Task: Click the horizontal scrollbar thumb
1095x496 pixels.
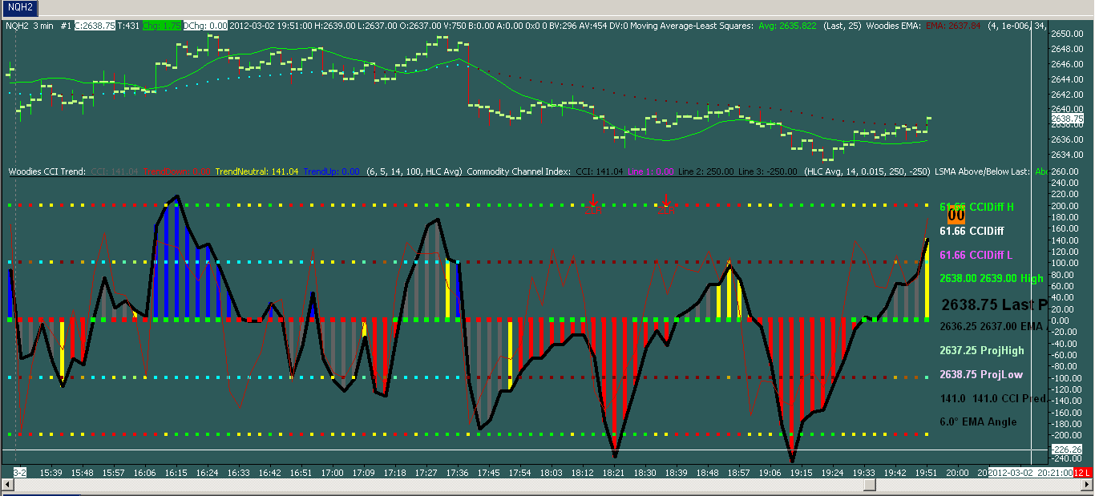Action: coord(870,485)
